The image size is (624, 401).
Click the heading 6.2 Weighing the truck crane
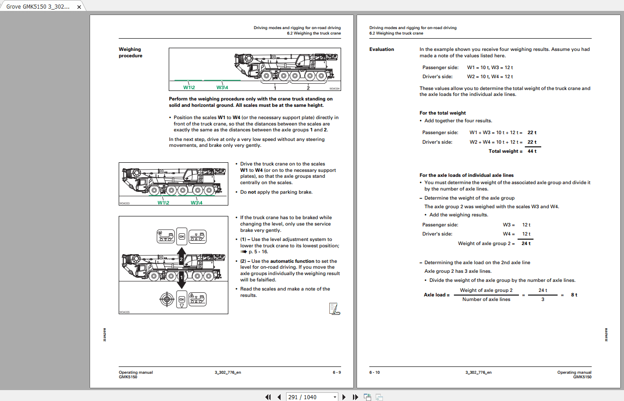(313, 33)
